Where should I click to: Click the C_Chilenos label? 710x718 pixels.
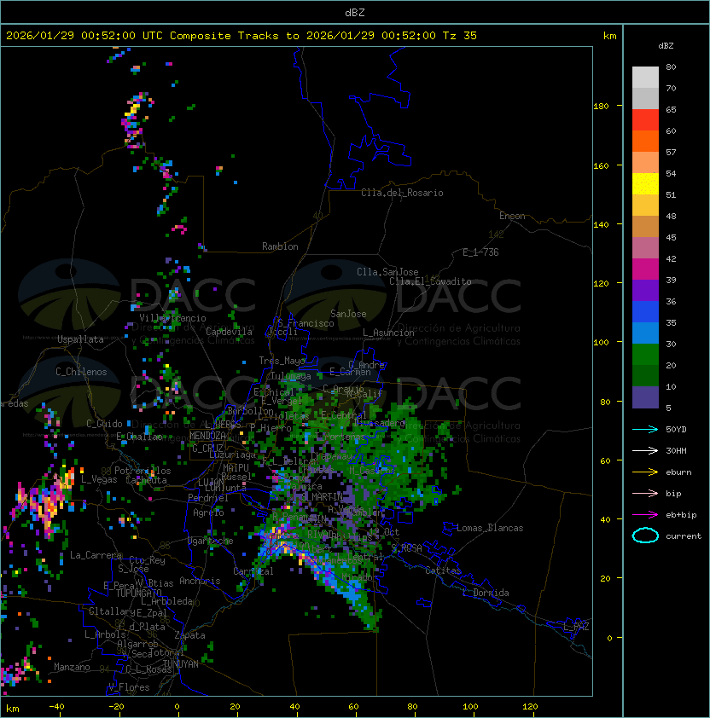81,372
